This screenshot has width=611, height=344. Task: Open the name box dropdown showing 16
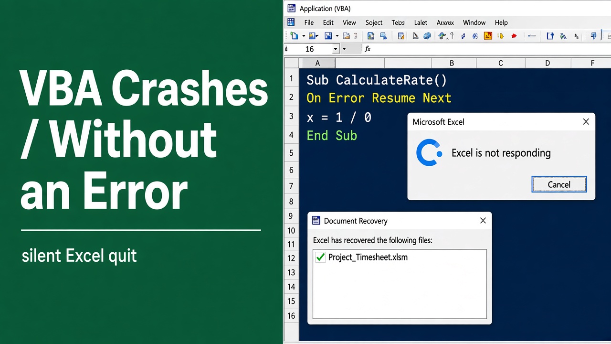click(336, 49)
